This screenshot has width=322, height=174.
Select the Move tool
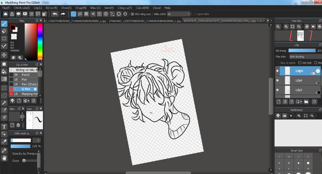[x=4, y=55]
